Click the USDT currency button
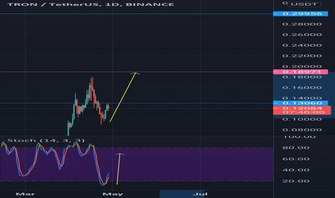Screen dimensions: 335x198 pyautogui.click(x=304, y=4)
